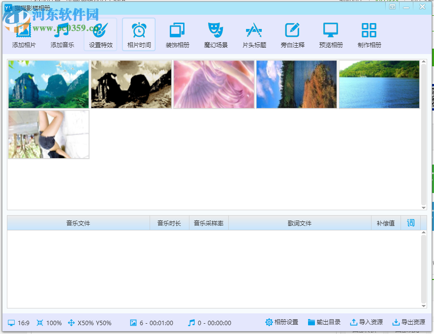Screen dimensions: 434x334
Task: Click 导入资源 import resources
Action: click(x=367, y=322)
